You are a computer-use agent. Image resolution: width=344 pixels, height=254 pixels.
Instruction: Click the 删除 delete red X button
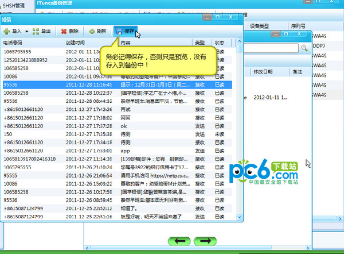pyautogui.click(x=70, y=32)
